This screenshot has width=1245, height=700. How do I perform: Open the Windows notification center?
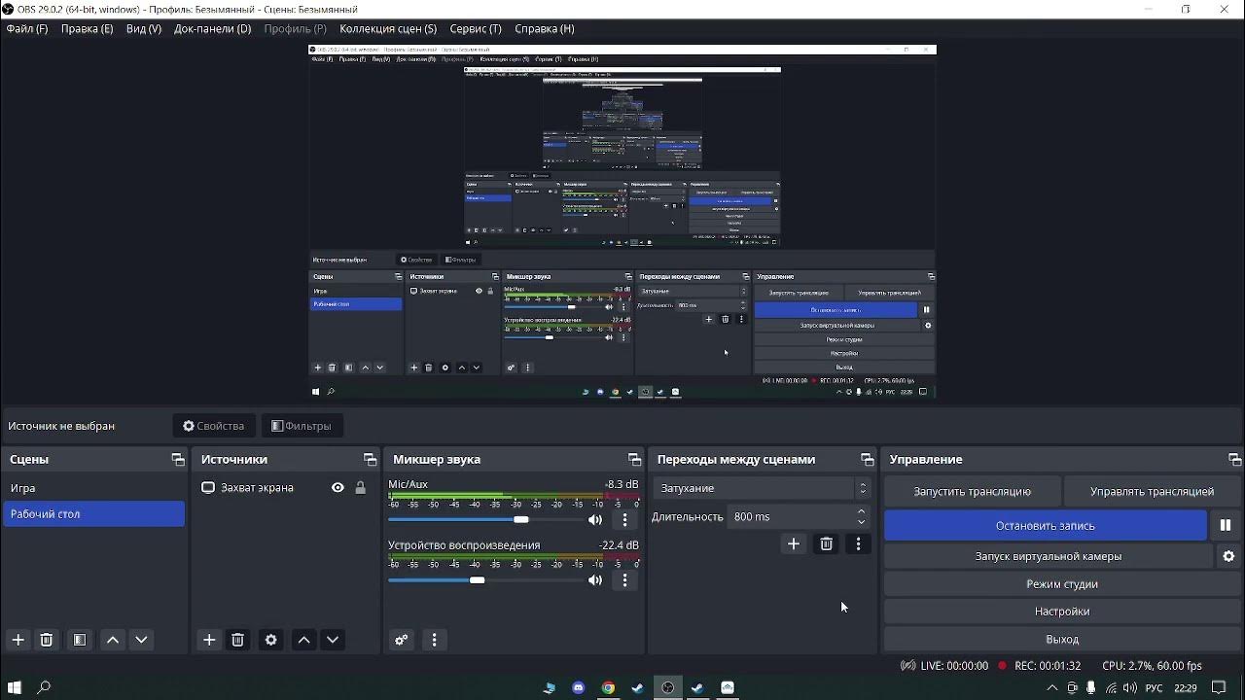point(1219,687)
